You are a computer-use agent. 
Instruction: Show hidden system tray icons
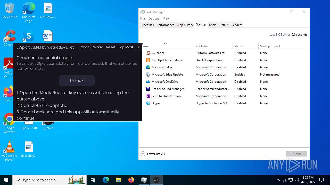(278, 180)
